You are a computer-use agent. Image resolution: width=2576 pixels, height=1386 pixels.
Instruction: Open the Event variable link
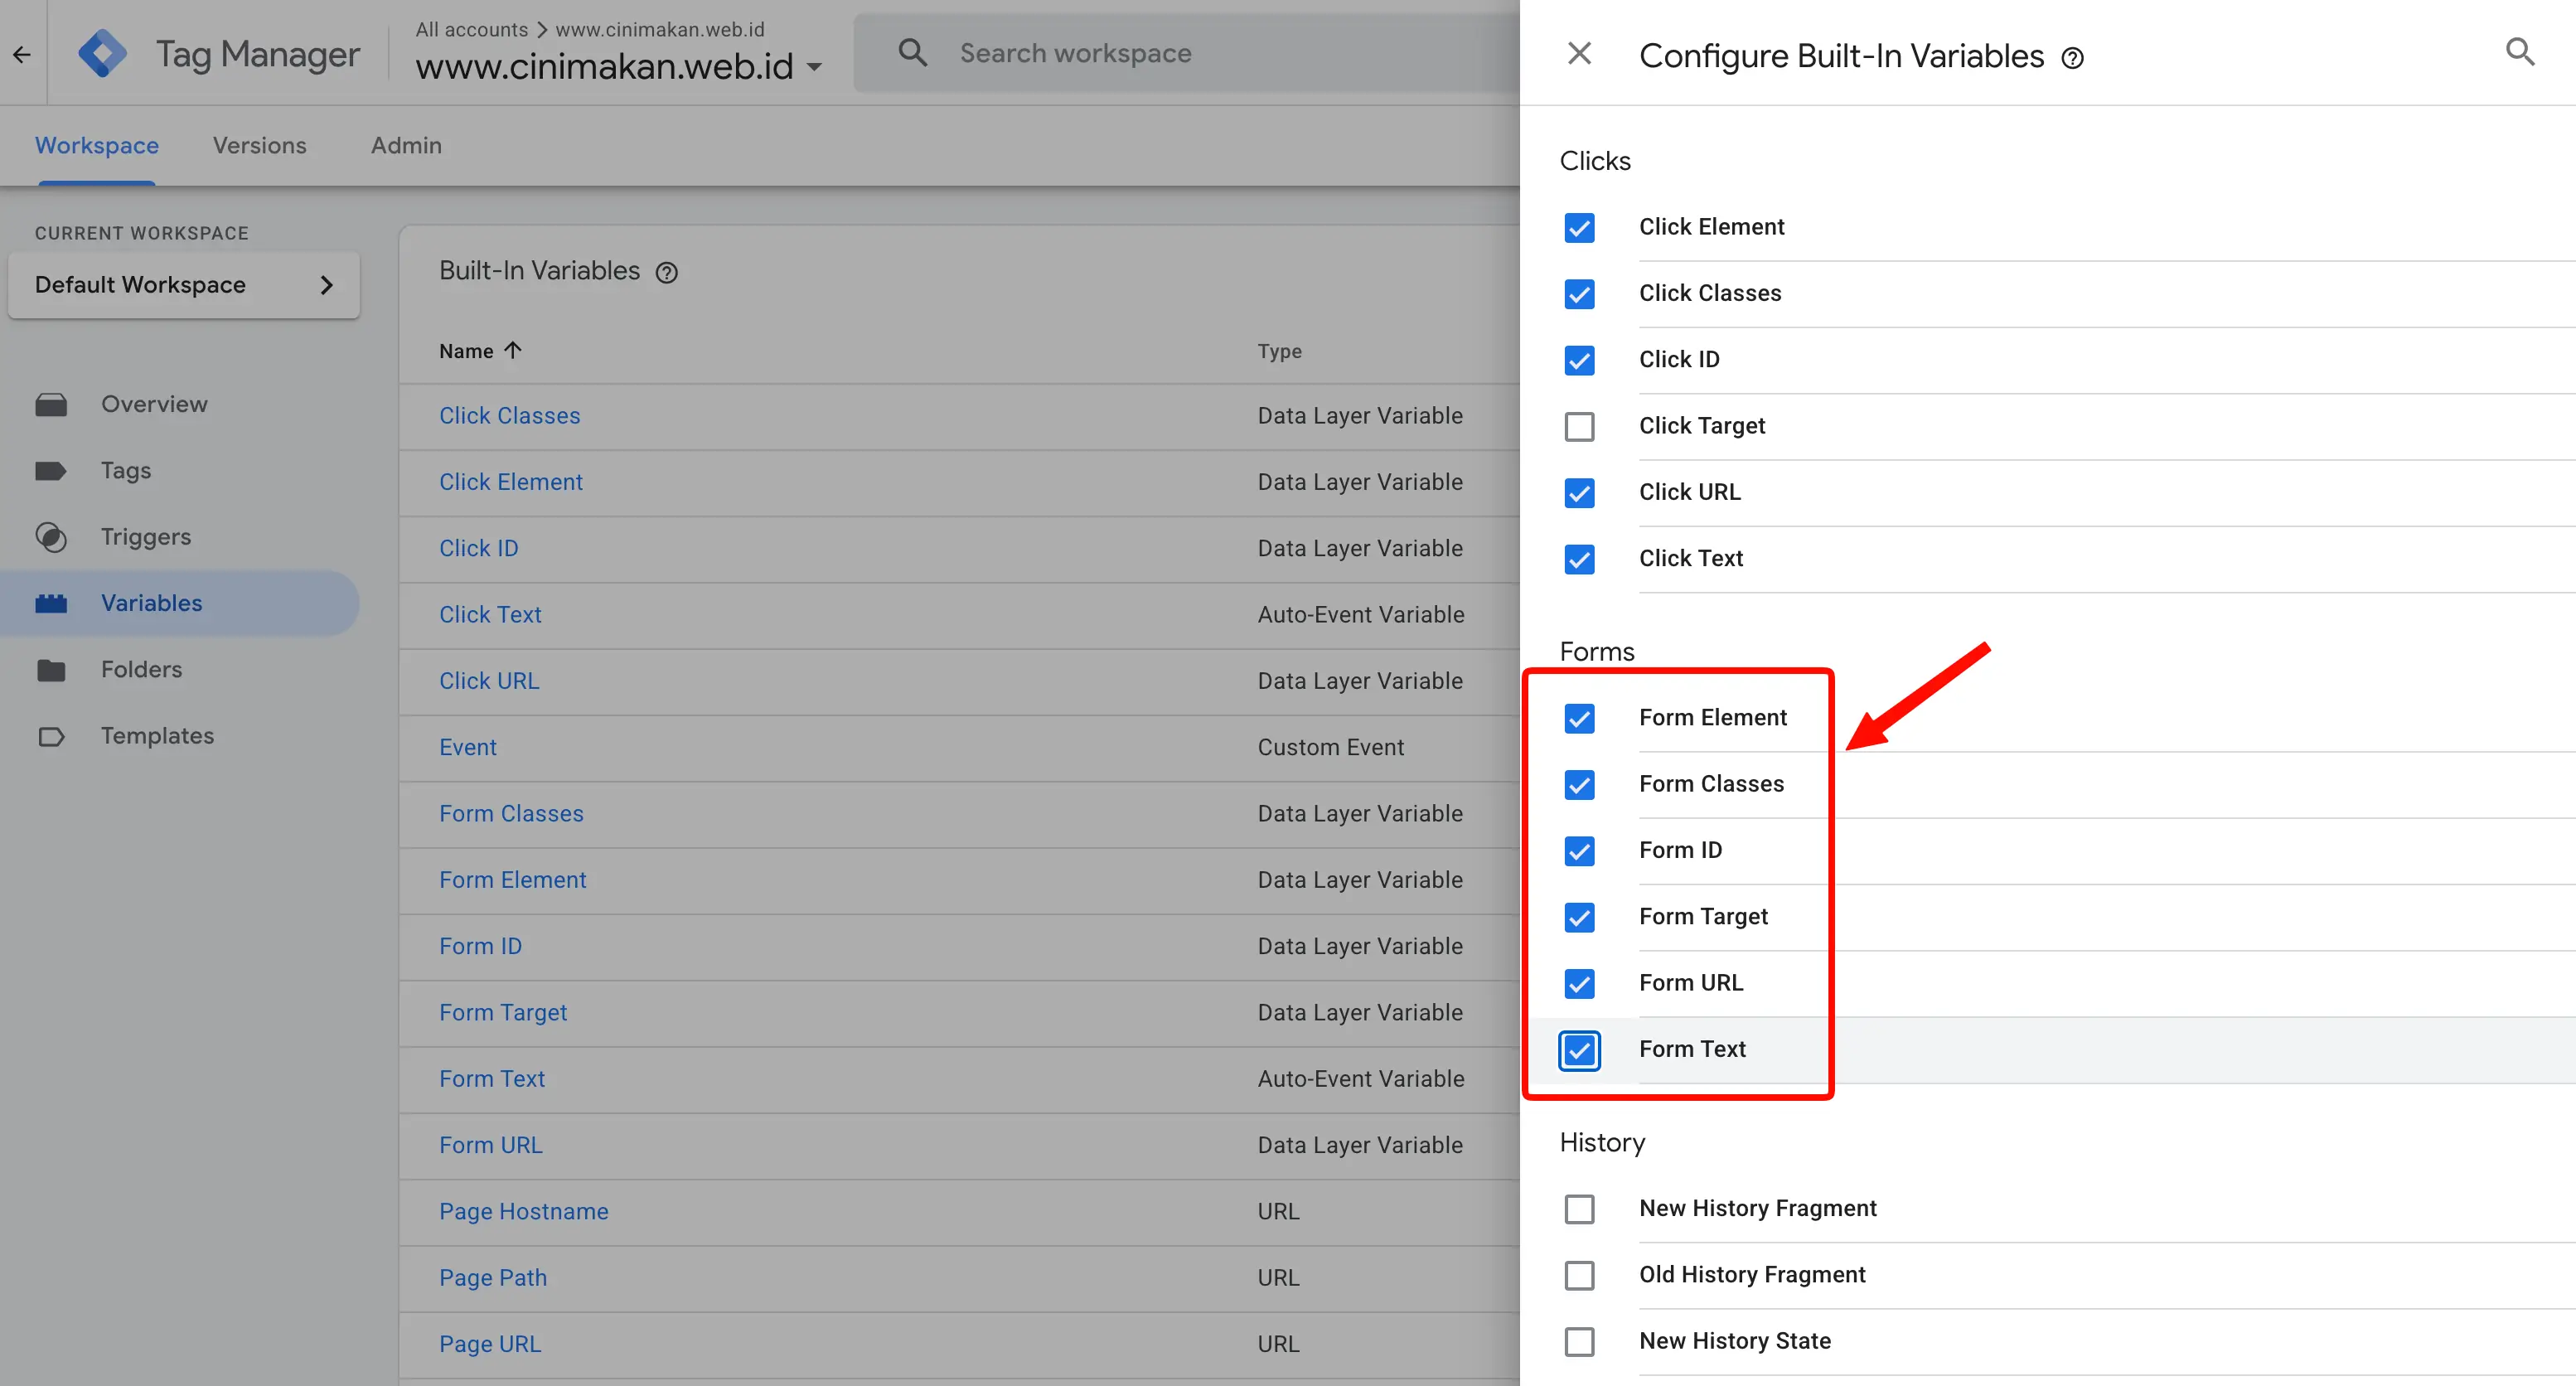coord(467,748)
